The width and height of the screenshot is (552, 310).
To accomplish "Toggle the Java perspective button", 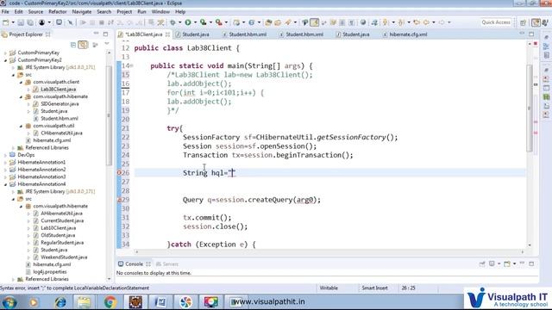I will pyautogui.click(x=536, y=22).
